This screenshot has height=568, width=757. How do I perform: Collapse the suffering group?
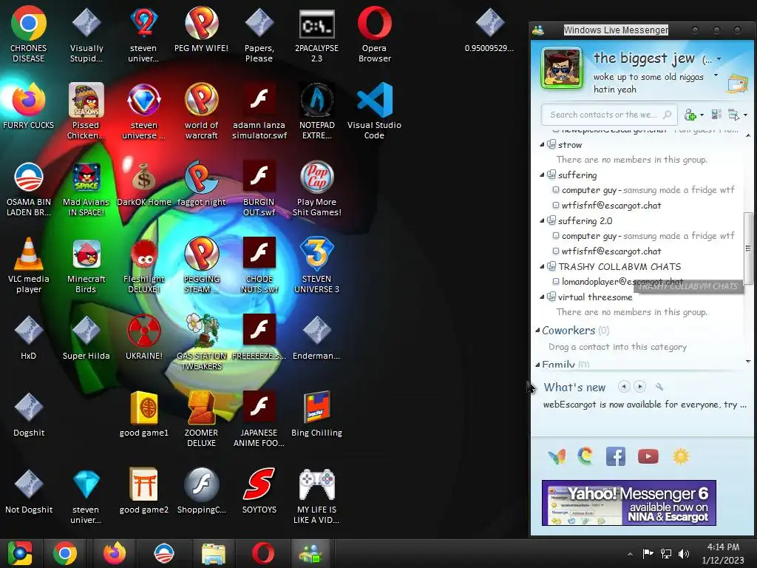click(542, 175)
